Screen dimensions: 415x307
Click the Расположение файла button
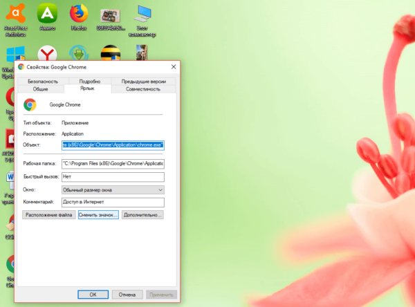pos(49,215)
